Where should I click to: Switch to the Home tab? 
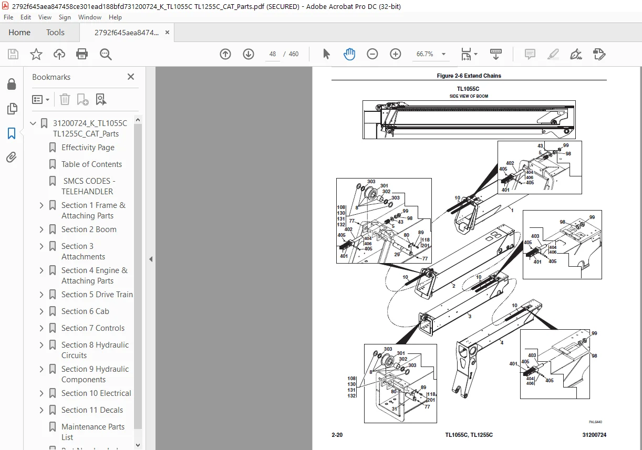tap(19, 33)
